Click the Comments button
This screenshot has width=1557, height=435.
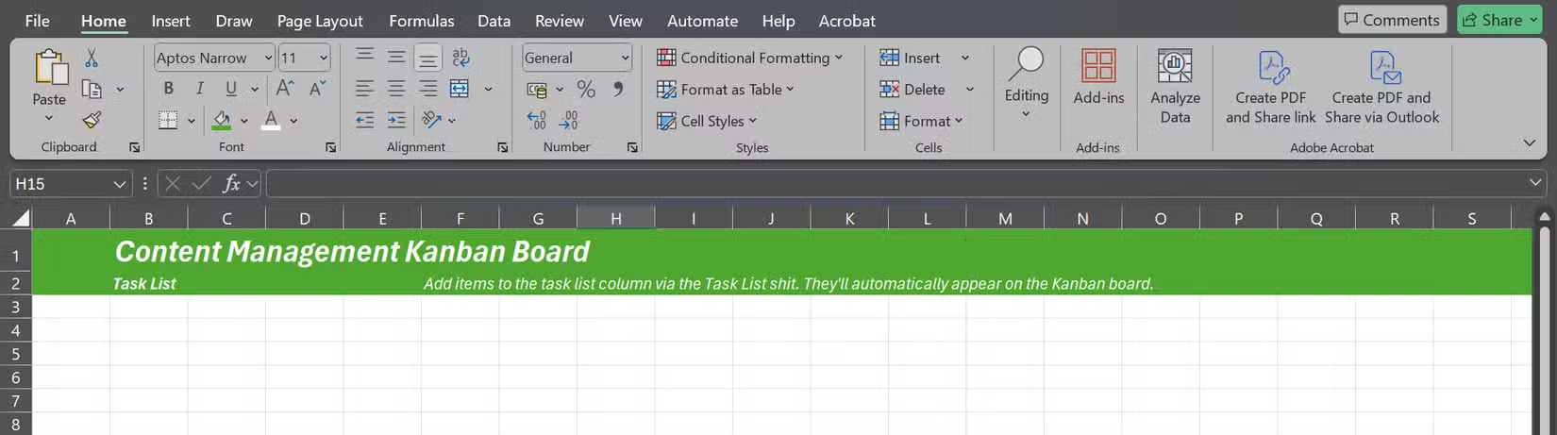[1392, 20]
